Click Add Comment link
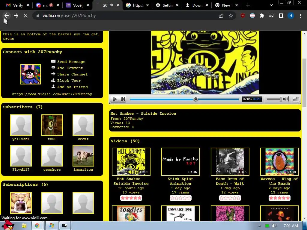This screenshot has width=307, height=230. point(70,68)
